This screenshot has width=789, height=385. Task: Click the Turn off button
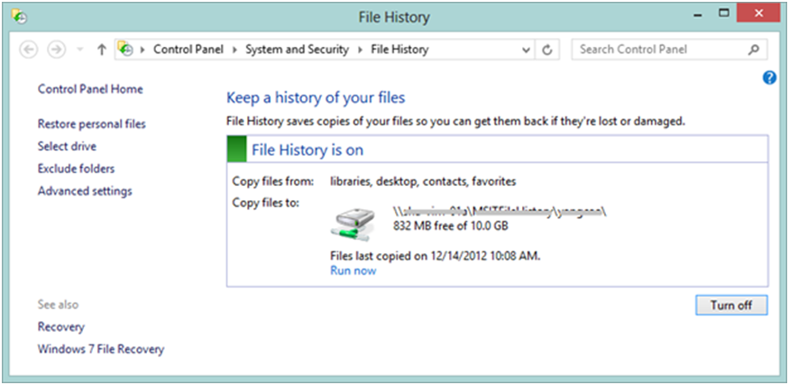pos(731,305)
